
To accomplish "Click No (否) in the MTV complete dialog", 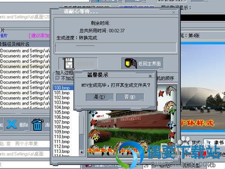I will click(x=130, y=97).
